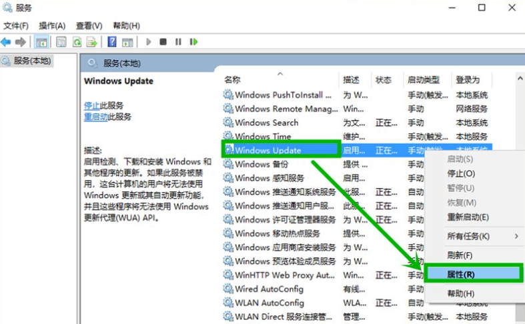Open the blue help question mark icon
Image resolution: width=525 pixels, height=324 pixels.
click(111, 42)
